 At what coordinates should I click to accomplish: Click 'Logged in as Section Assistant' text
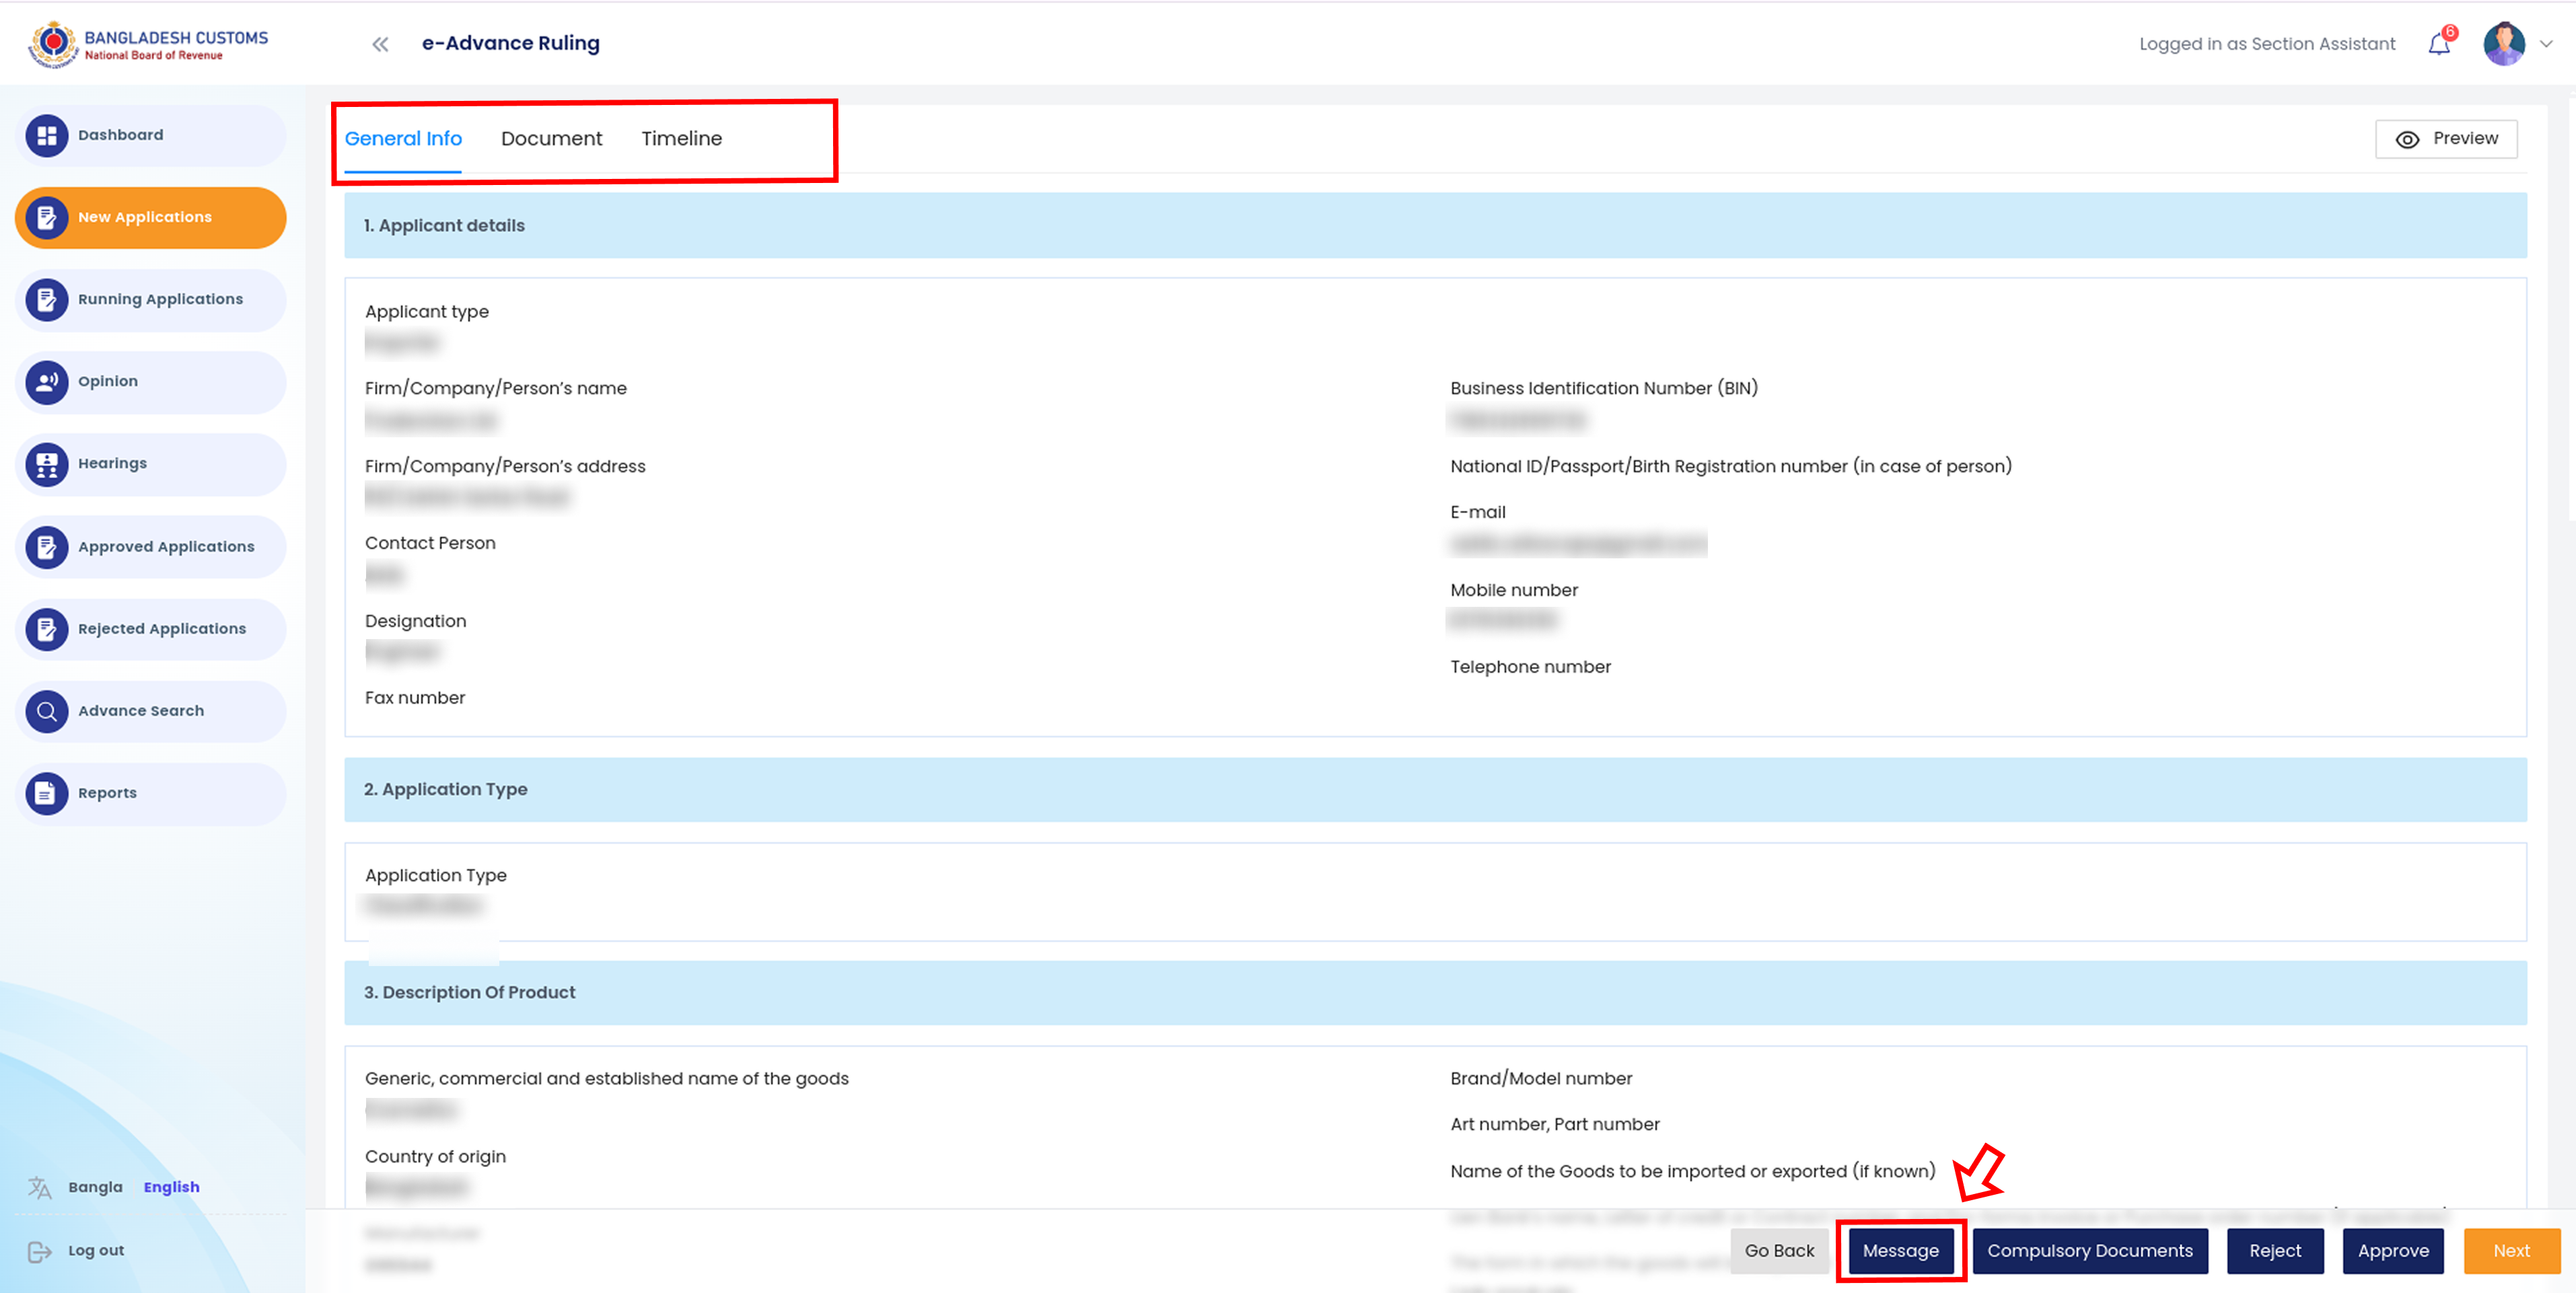(x=2266, y=44)
